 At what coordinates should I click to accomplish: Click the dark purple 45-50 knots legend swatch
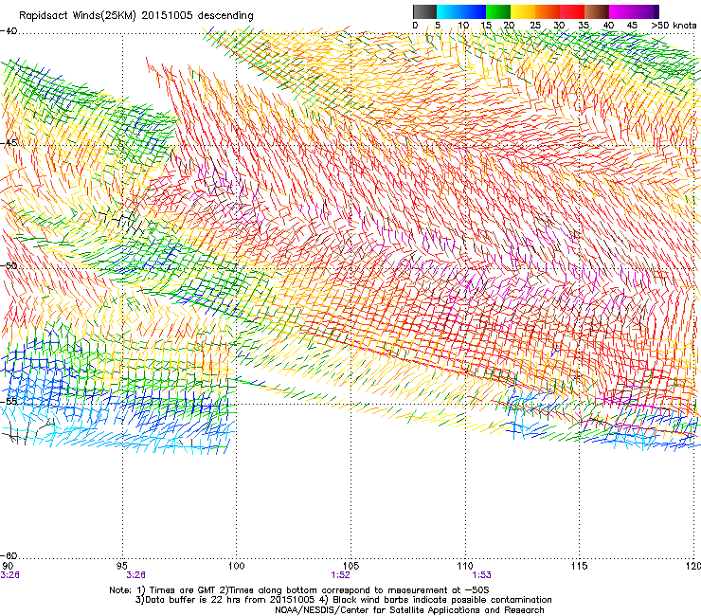pos(646,11)
